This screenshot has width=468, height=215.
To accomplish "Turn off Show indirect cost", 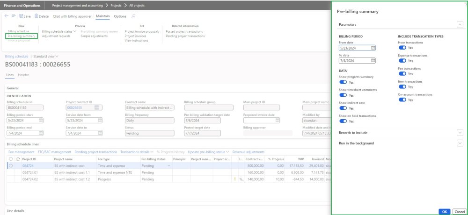I will point(343,108).
